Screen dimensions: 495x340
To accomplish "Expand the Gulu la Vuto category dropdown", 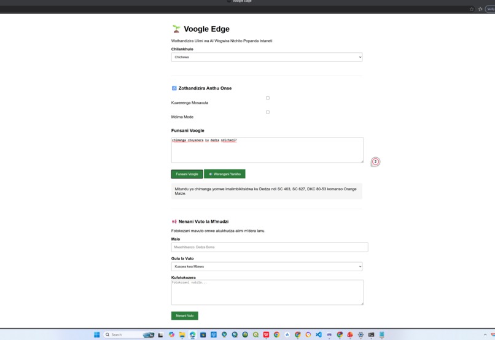I will pos(267,266).
